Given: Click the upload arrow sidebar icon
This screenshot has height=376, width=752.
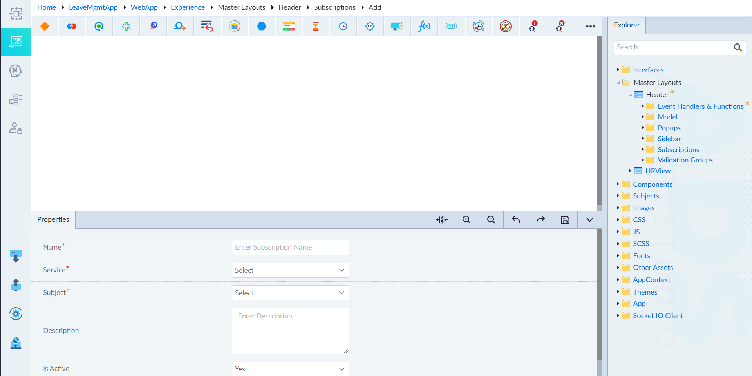Looking at the screenshot, I should coord(16,285).
